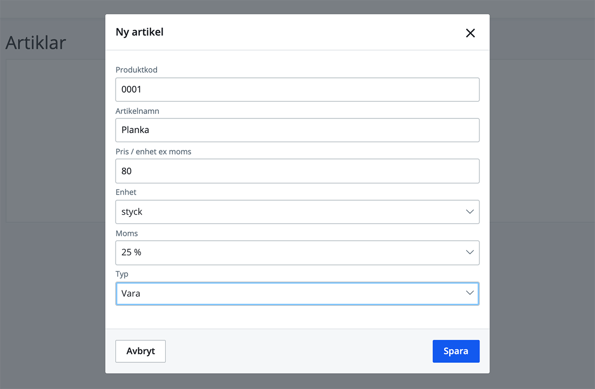Image resolution: width=595 pixels, height=389 pixels.
Task: Click the Artiklar page heading
Action: 36,43
